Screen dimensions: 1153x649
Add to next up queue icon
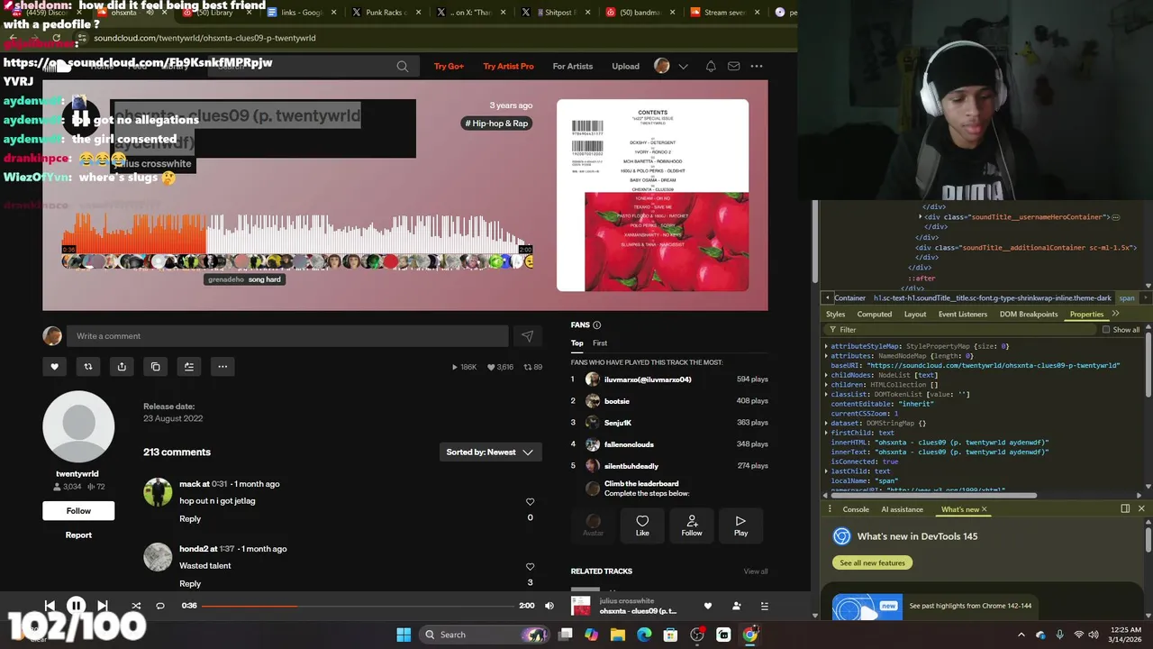[x=188, y=366]
